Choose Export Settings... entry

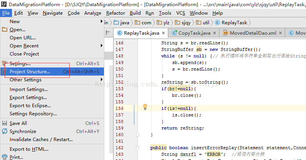coord(52,98)
